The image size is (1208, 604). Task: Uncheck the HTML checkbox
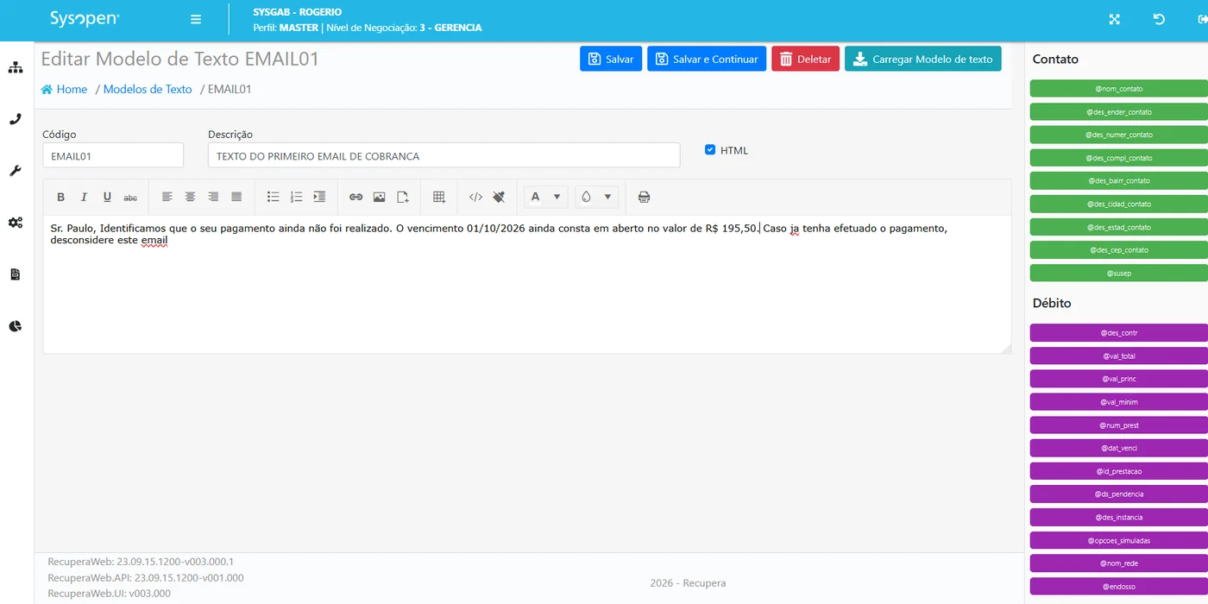pos(710,150)
